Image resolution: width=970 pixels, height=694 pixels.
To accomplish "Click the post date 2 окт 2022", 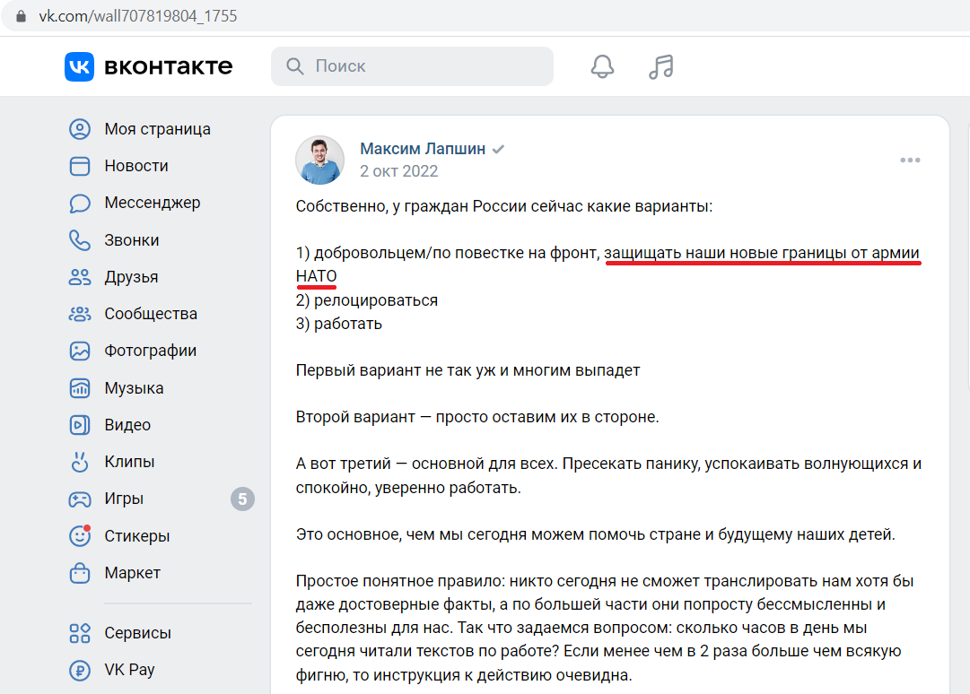I will [x=399, y=171].
